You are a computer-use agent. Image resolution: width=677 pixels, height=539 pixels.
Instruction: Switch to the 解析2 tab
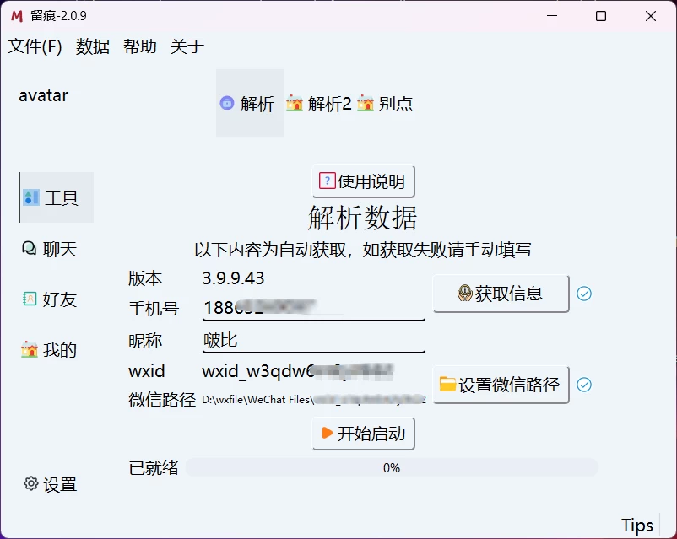tap(319, 104)
